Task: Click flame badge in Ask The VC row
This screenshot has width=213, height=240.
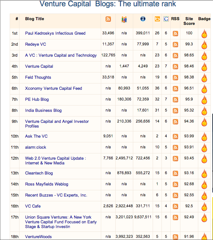Action: pos(204,137)
